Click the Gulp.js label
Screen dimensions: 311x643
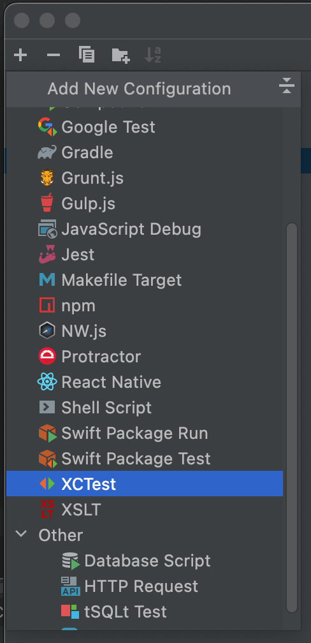pos(88,203)
